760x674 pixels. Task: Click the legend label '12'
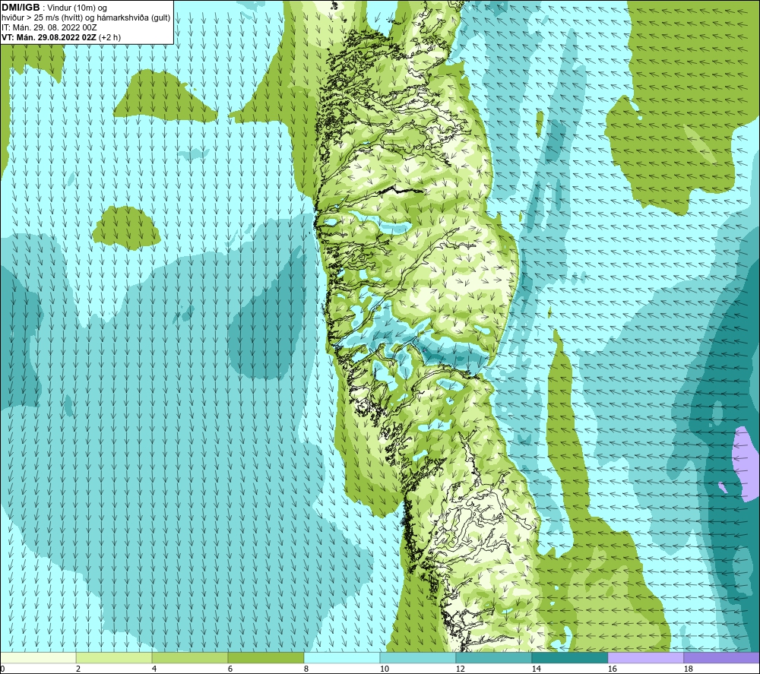coord(460,669)
